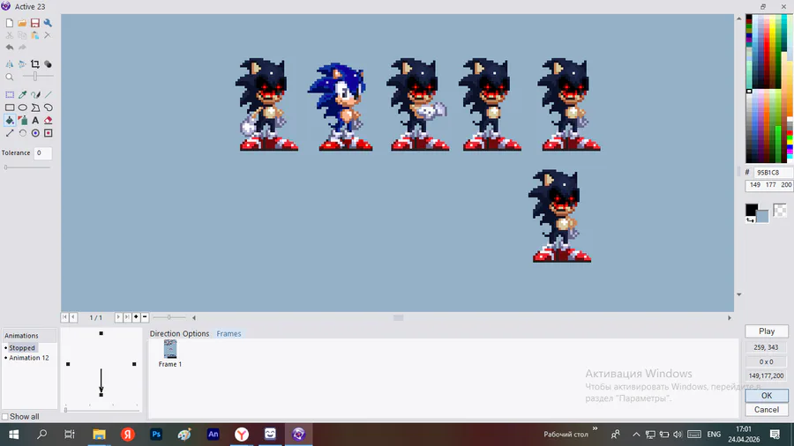This screenshot has width=794, height=446.
Task: Select the Eraser tool
Action: [48, 121]
